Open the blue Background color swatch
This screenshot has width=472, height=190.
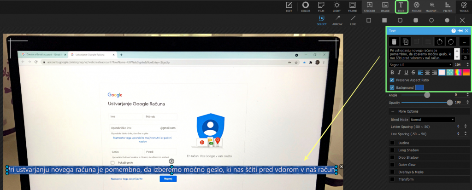click(x=419, y=87)
